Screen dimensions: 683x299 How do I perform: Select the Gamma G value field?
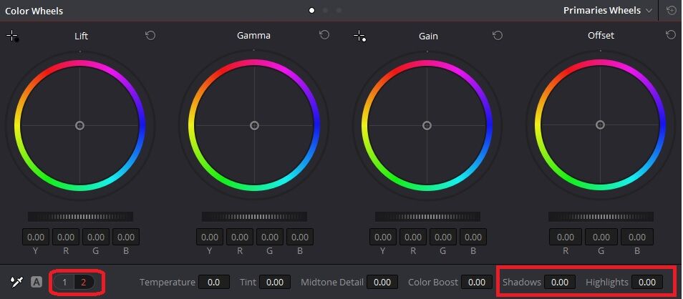(270, 237)
